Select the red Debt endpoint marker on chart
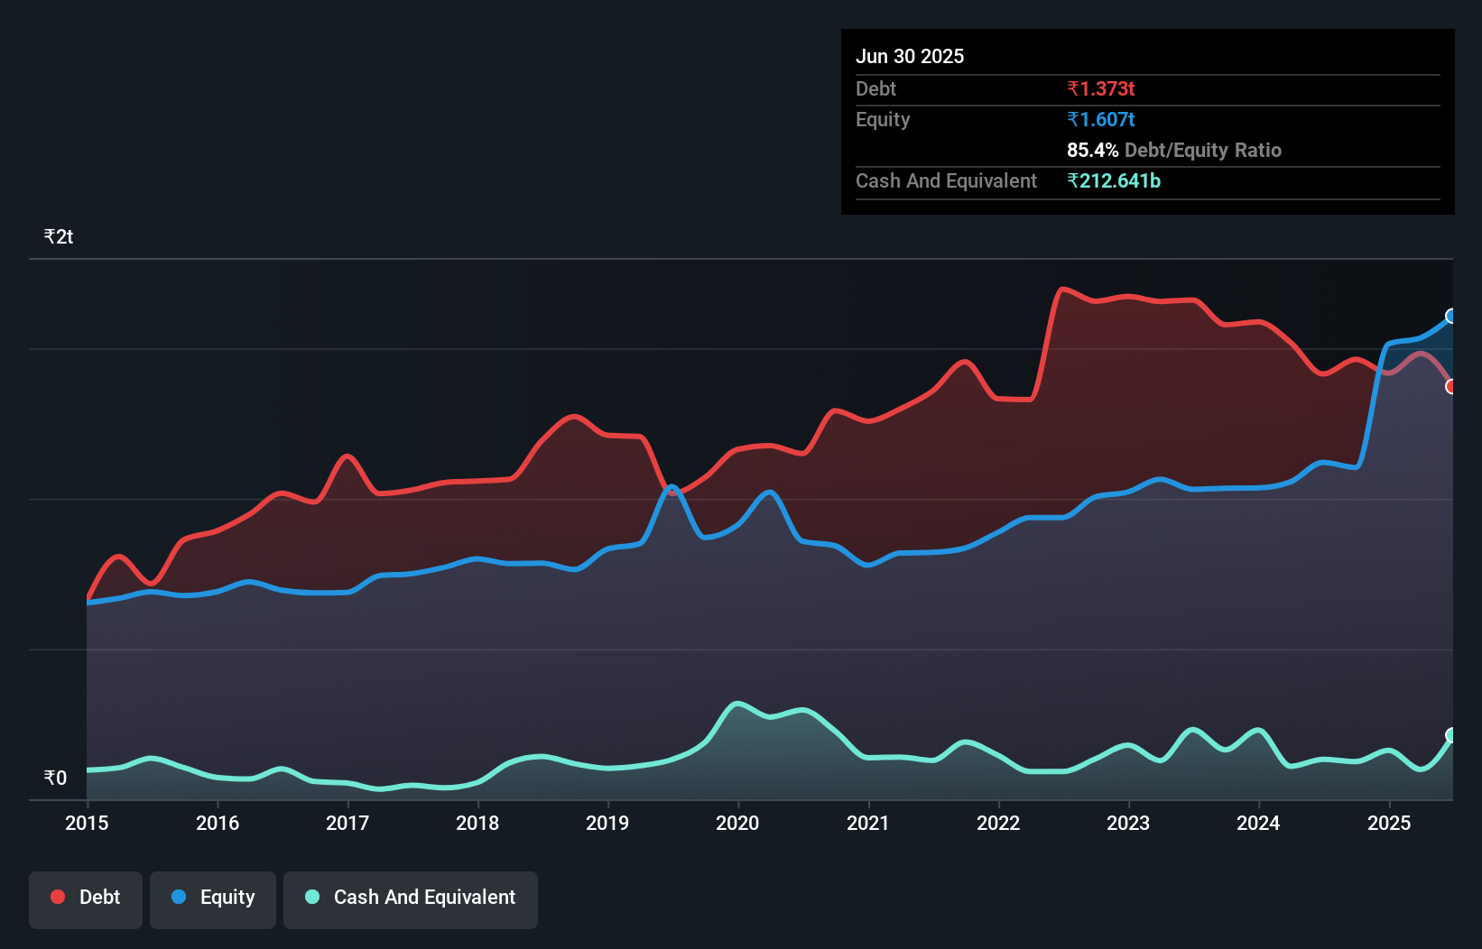1482x949 pixels. point(1451,386)
